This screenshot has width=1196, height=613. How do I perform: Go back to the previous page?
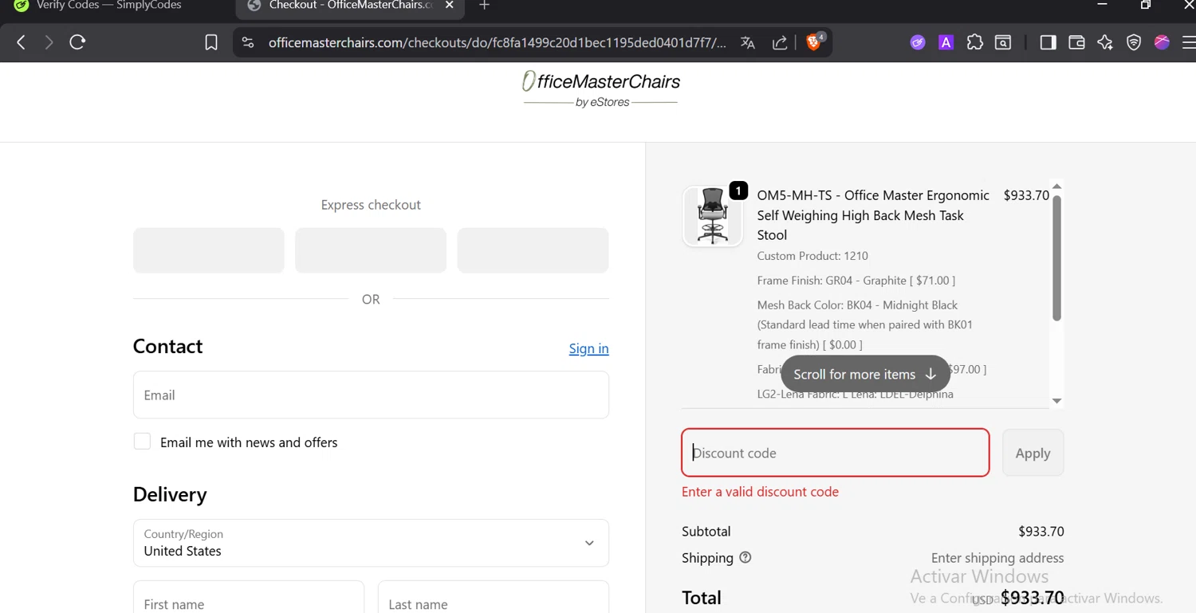[22, 42]
